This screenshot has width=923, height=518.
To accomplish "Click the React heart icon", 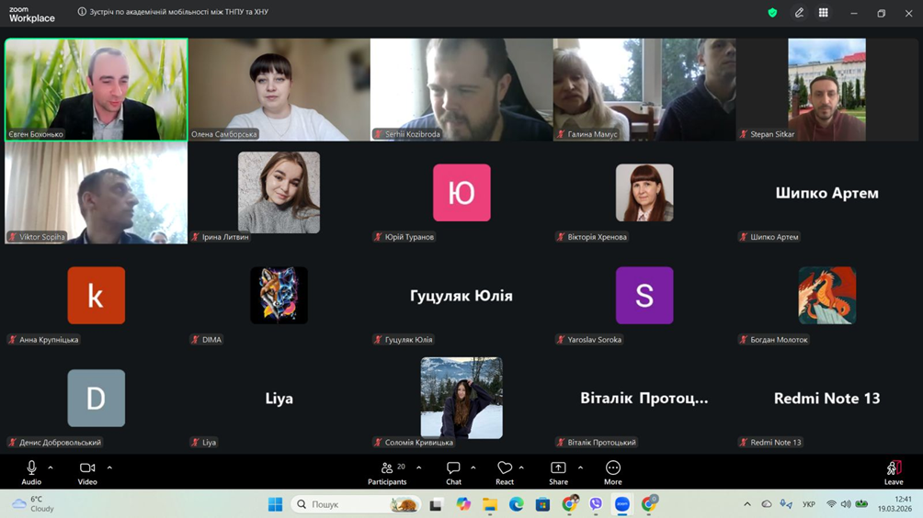I will click(x=504, y=472).
